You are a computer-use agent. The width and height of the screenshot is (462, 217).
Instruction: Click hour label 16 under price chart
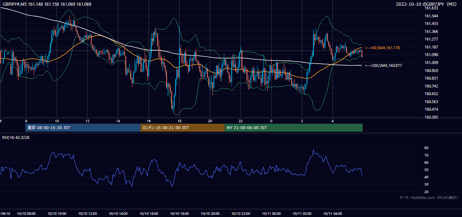149,121
